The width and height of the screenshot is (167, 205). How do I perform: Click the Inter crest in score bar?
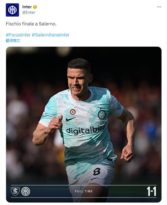pos(26,191)
